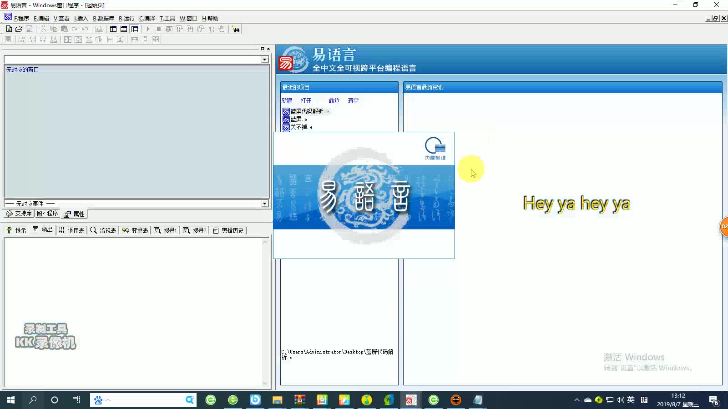Switch to the 搜寻1 panel tab
Screen dimensions: 728x409
(166, 230)
